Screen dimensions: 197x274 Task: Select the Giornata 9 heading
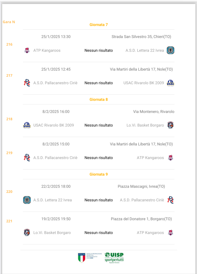pyautogui.click(x=99, y=174)
